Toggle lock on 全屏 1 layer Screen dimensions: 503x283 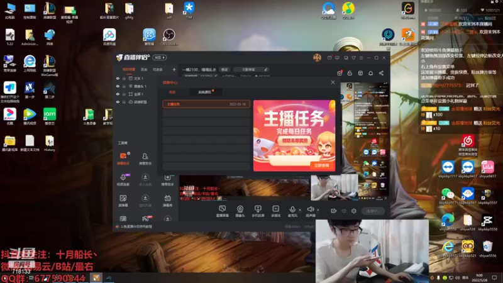[x=124, y=94]
